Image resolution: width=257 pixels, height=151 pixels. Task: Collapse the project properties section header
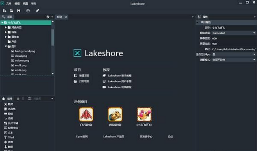click(x=197, y=22)
